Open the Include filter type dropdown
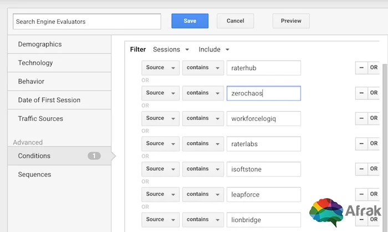The height and width of the screenshot is (232, 388). coord(214,49)
